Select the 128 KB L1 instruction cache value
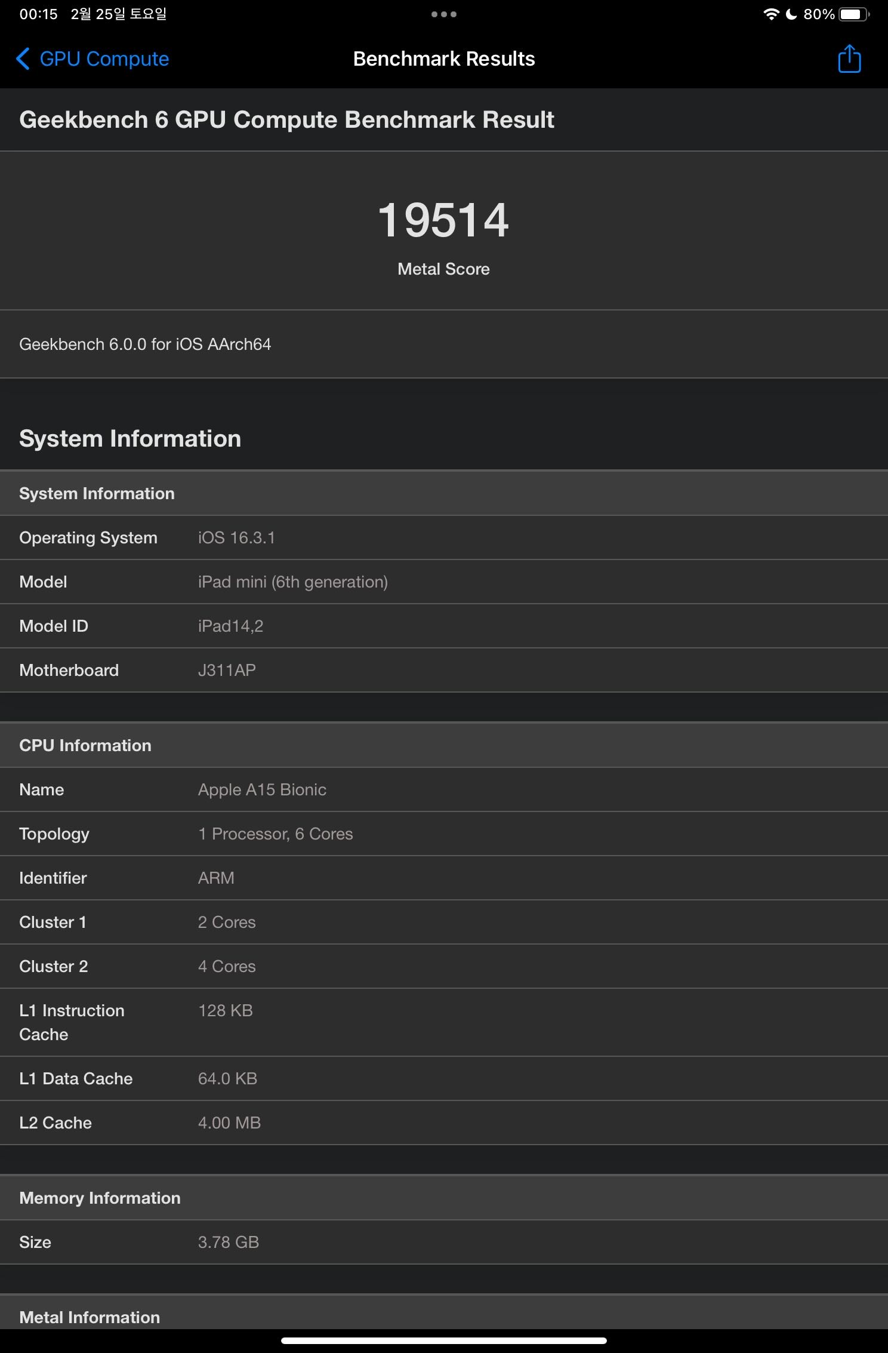 226,1011
